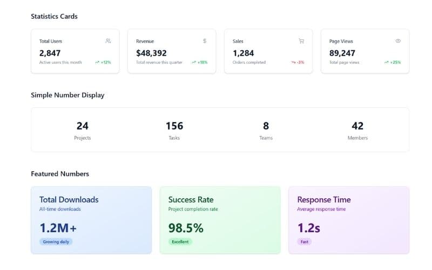Select the 24 Projects number

click(82, 126)
